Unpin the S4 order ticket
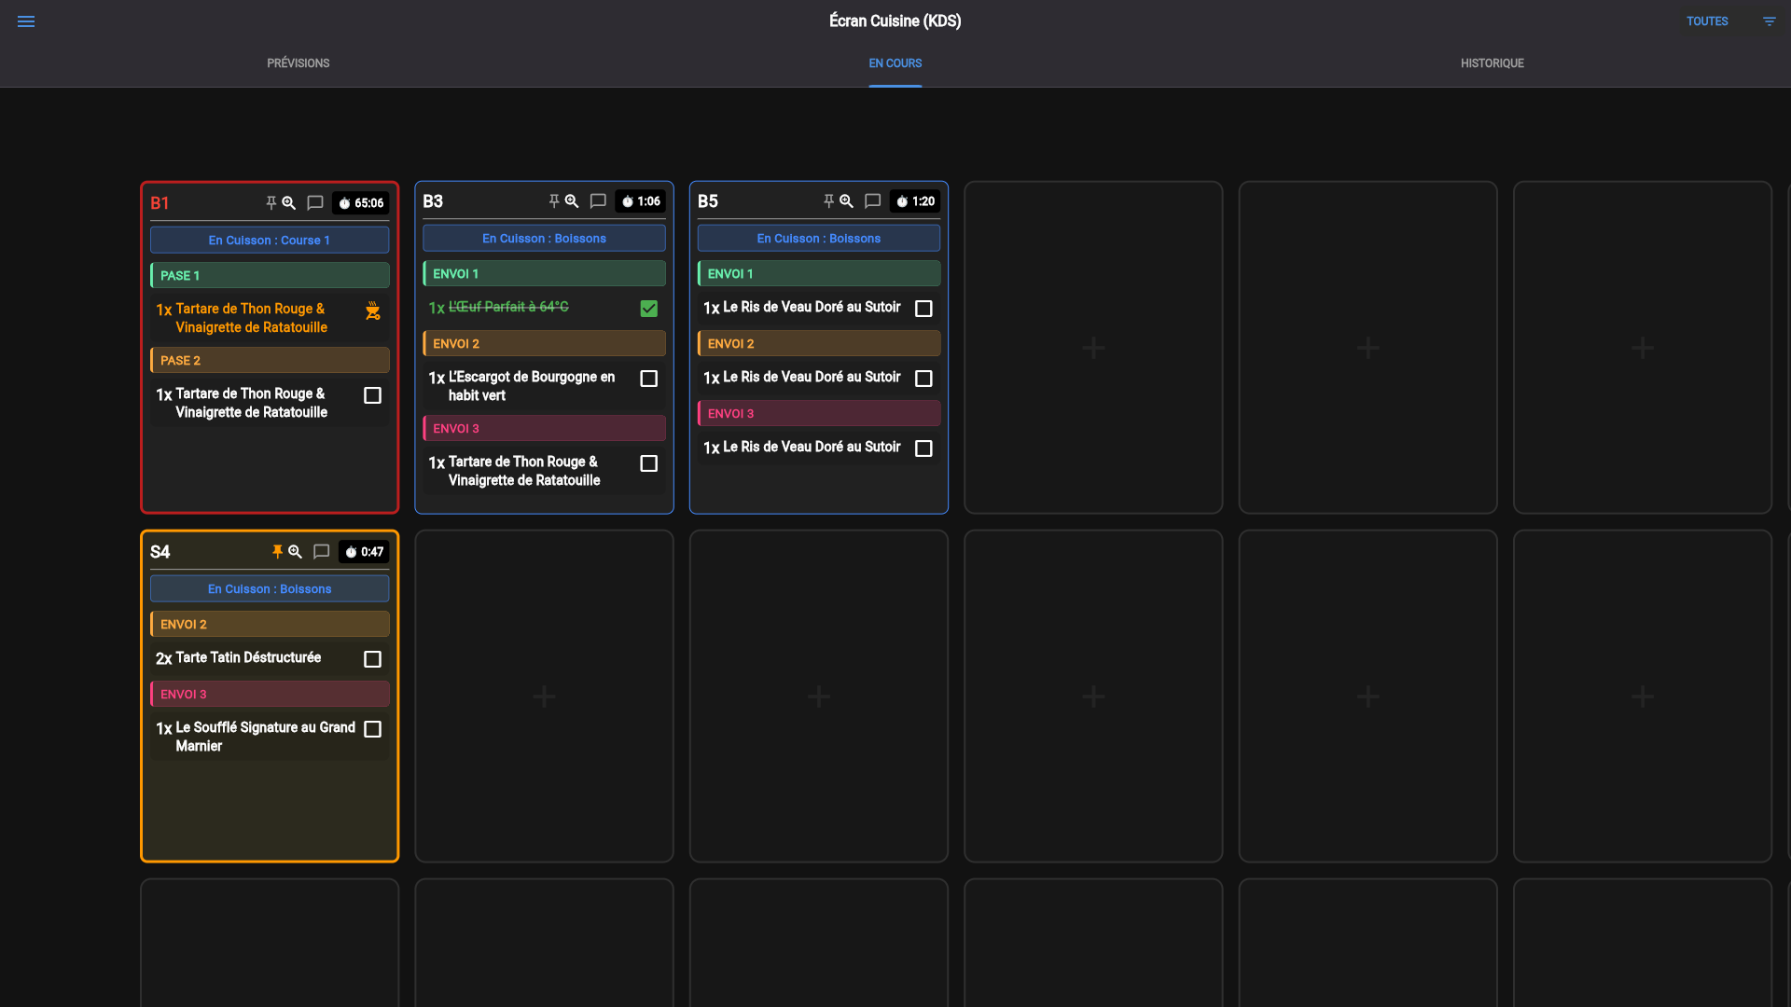 [x=277, y=552]
